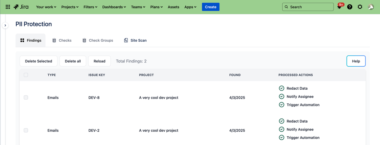380x145 pixels.
Task: Open the app switcher grid icon
Action: pos(8,7)
